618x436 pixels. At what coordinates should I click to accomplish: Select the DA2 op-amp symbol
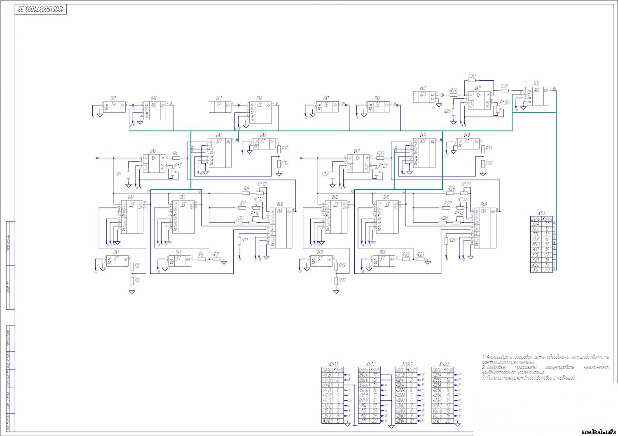pos(154,163)
